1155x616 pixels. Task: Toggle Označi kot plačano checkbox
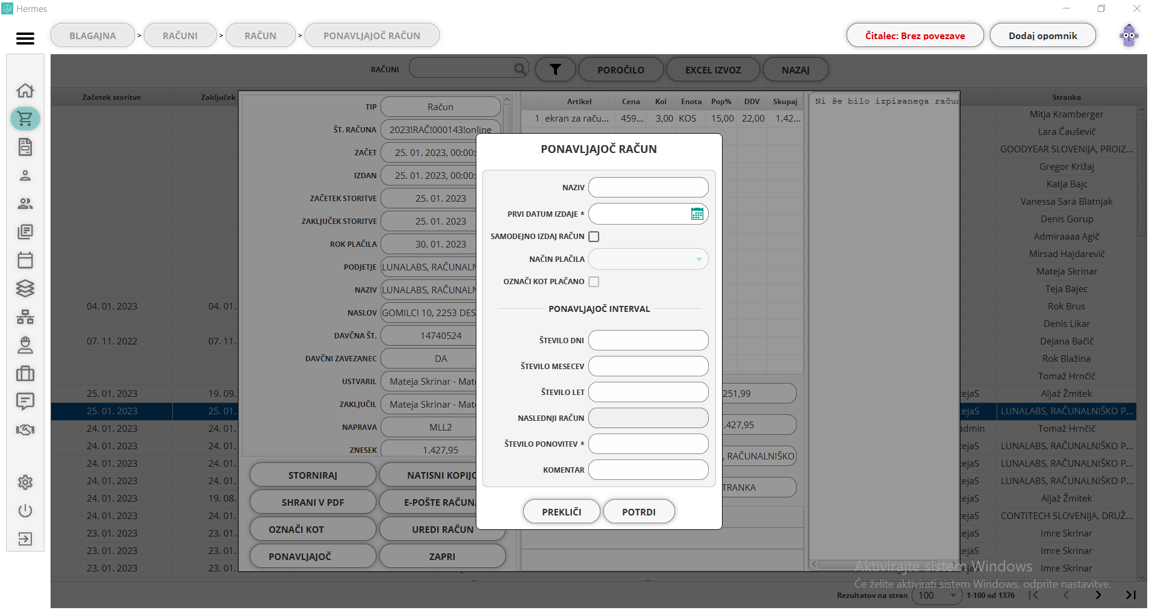[x=594, y=282]
